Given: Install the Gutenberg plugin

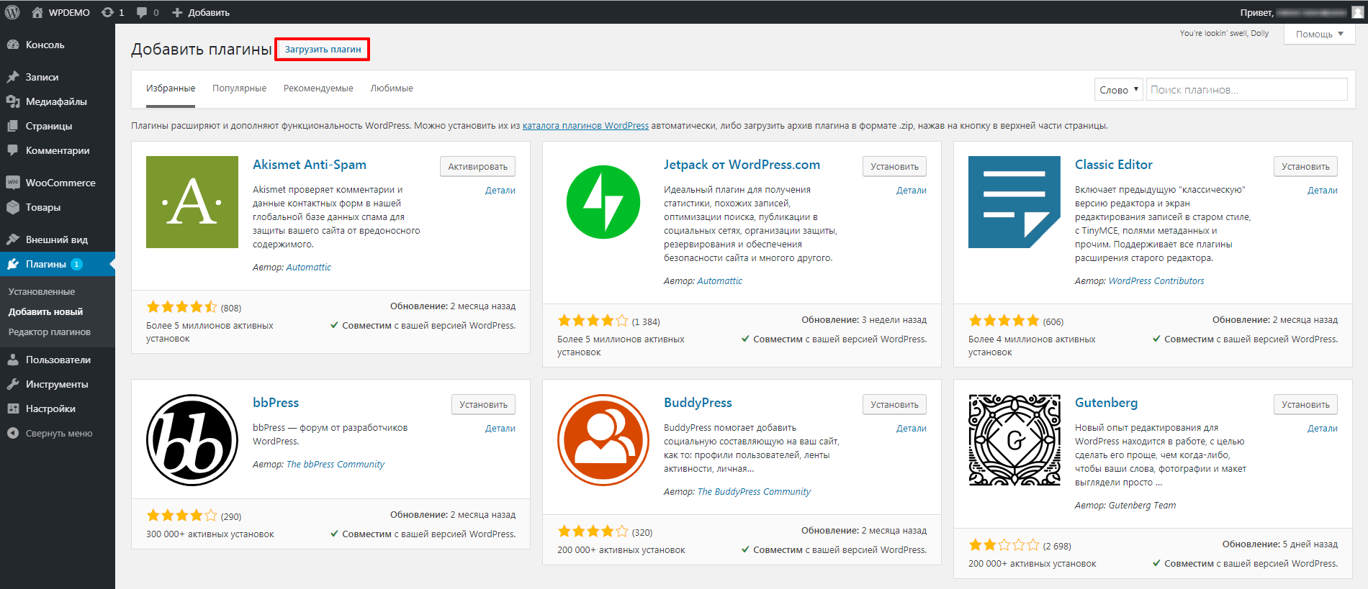Looking at the screenshot, I should coord(1305,404).
